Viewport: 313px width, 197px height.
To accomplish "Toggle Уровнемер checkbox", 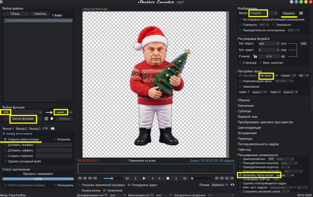I will pyautogui.click(x=104, y=190).
